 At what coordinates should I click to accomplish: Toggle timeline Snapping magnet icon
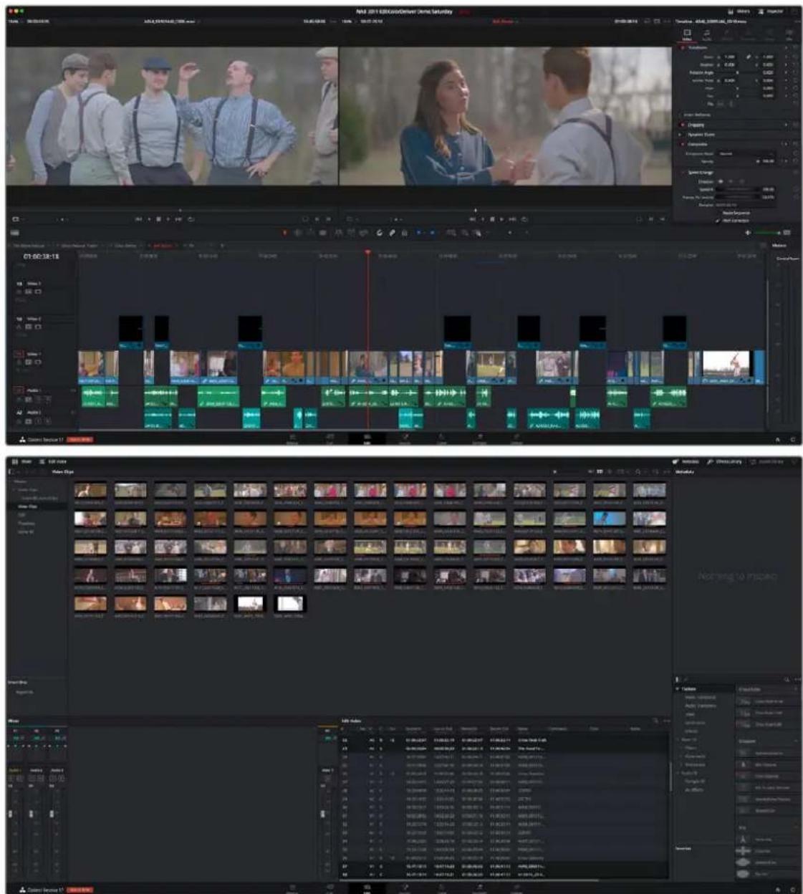click(380, 233)
